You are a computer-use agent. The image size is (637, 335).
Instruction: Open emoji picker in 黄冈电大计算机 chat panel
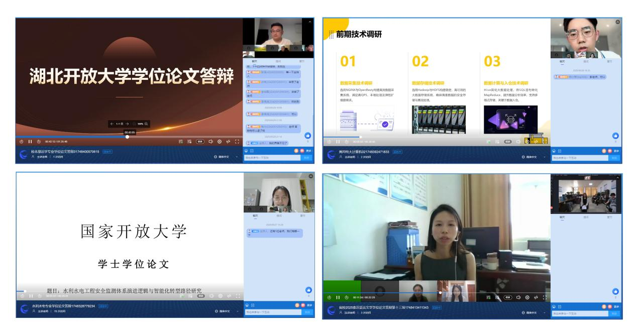pos(554,151)
